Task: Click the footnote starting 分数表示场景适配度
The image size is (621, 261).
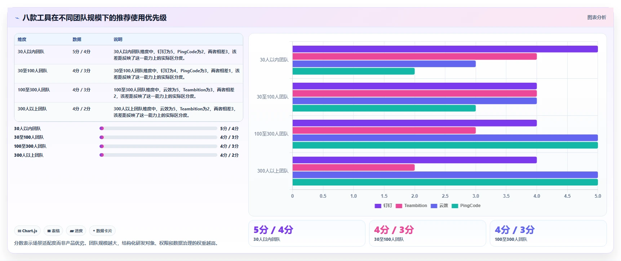Action: click(117, 243)
